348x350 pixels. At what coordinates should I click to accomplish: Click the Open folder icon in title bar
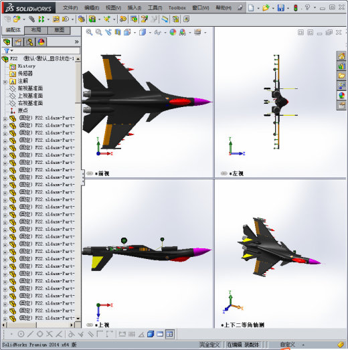(266, 8)
